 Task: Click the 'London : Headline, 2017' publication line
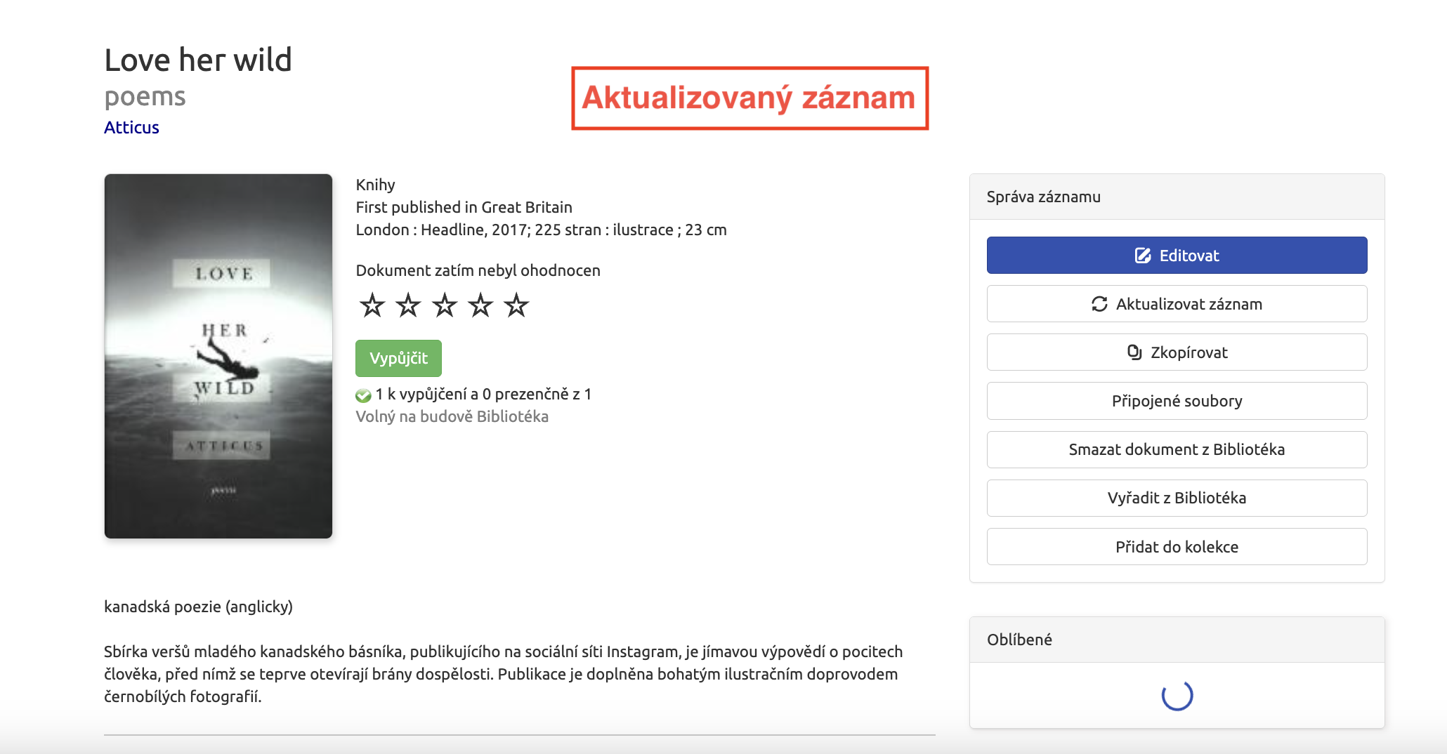[541, 230]
